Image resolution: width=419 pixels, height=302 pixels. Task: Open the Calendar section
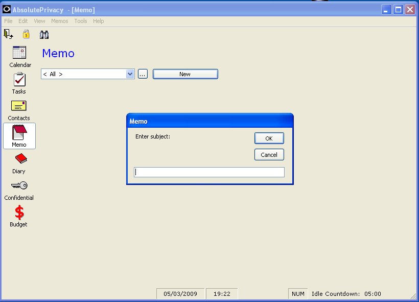coord(19,57)
